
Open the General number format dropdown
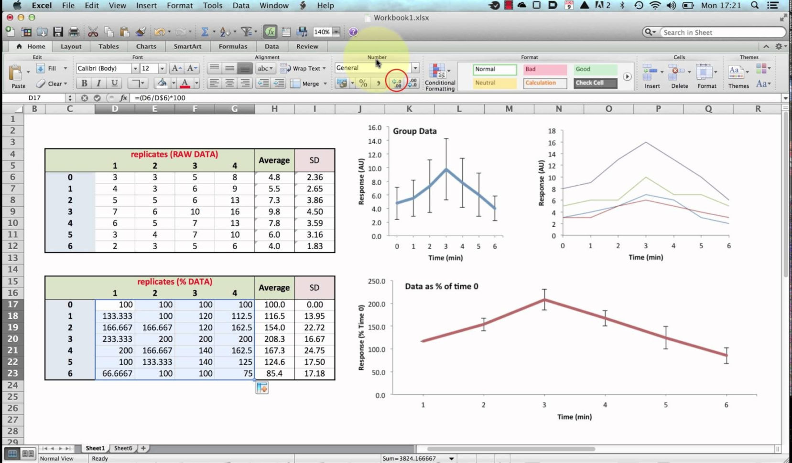click(x=415, y=68)
